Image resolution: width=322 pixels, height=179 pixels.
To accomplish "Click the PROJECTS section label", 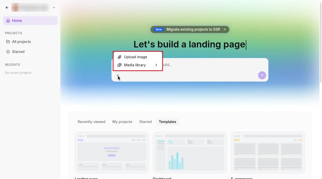I will point(14,33).
